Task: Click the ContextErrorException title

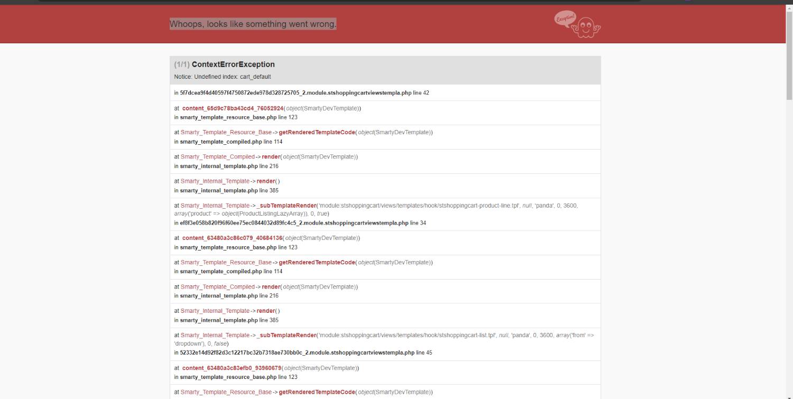Action: pyautogui.click(x=233, y=64)
